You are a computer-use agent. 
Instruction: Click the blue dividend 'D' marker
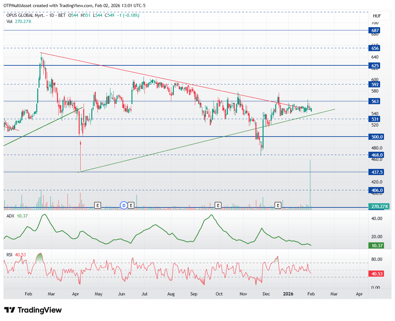pyautogui.click(x=123, y=205)
